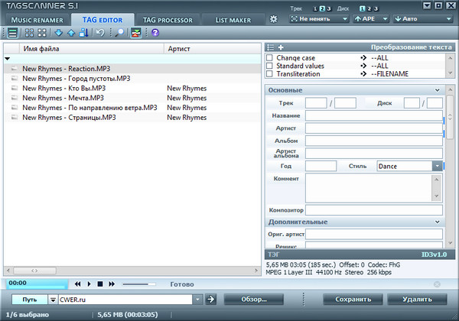
Task: Click the plus icon in text transformation panel
Action: coord(280,47)
